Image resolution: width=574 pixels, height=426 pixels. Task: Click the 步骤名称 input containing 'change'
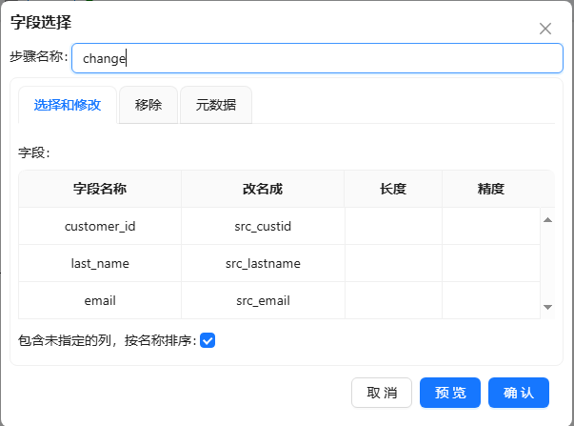click(x=317, y=58)
